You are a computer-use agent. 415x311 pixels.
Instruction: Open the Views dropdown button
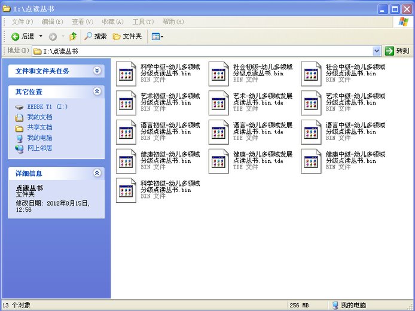[157, 36]
